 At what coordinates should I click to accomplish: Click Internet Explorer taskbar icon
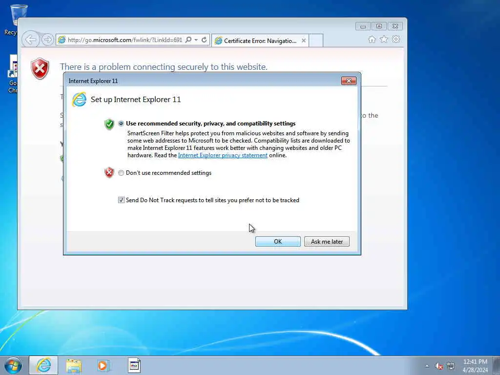43,365
